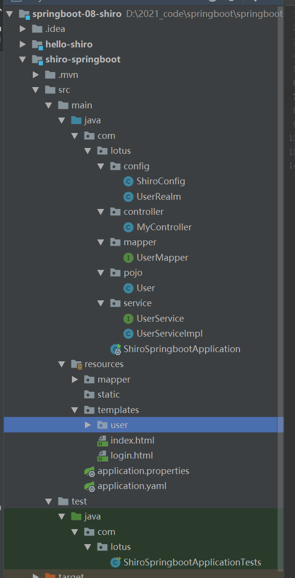Click the application.yaml Spring icon

click(89, 486)
